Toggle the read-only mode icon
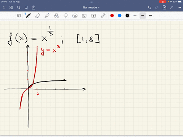 pos(19,16)
